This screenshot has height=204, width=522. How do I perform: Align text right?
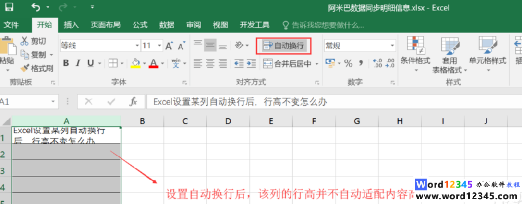[222, 63]
